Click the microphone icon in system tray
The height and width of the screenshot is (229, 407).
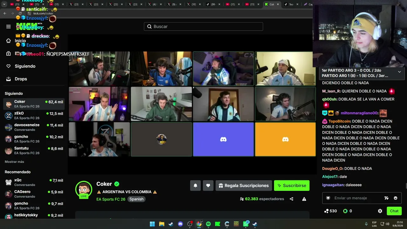[x=366, y=224]
